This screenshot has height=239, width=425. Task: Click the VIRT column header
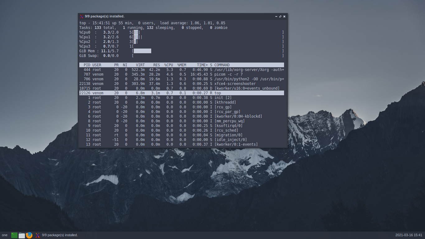(140, 65)
